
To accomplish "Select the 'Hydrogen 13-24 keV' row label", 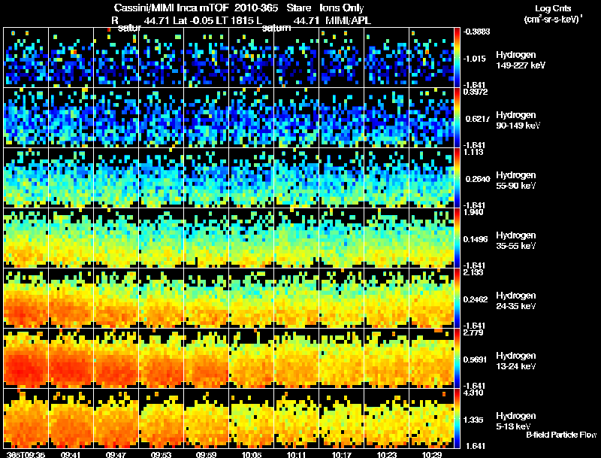I will click(515, 361).
